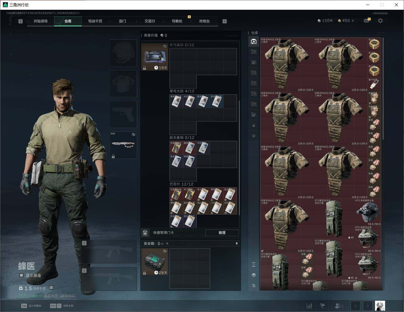
Task: Swap the safe box with the arrows icon
Action: [x=164, y=251]
